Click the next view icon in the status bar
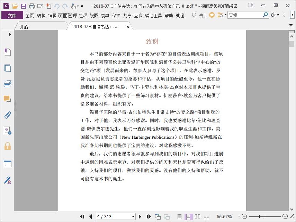 coord(167,216)
